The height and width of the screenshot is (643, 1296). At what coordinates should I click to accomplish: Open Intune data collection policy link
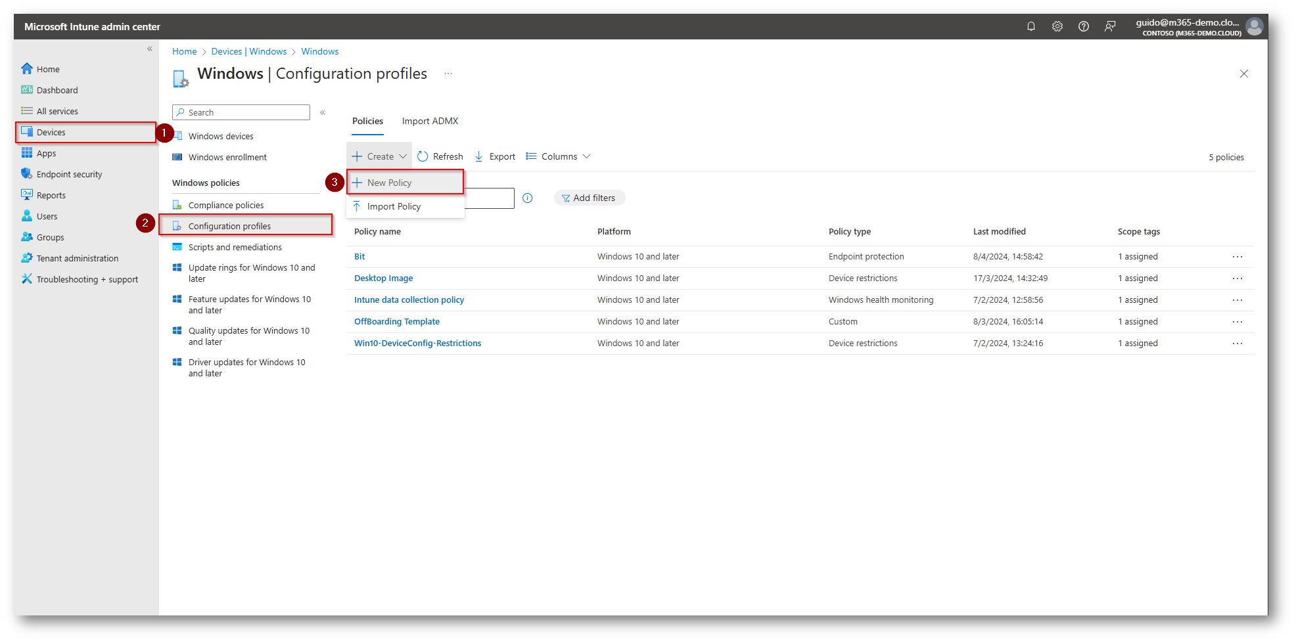point(409,299)
